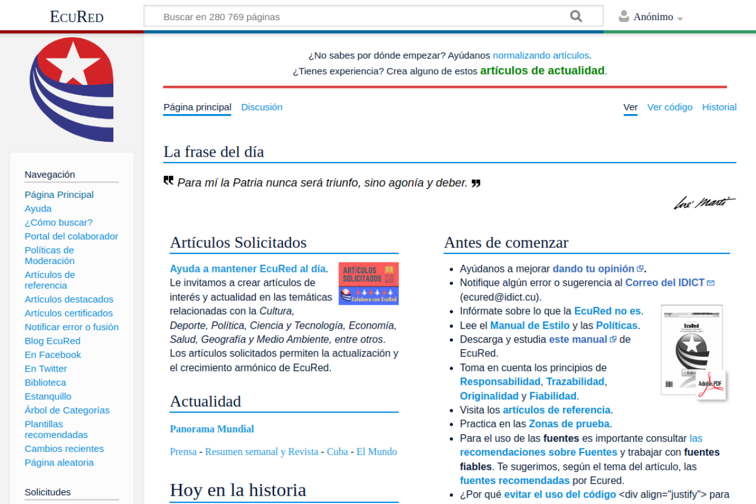The width and height of the screenshot is (756, 504).
Task: Open 'El Mundo' link under Actualidad
Action: click(377, 452)
